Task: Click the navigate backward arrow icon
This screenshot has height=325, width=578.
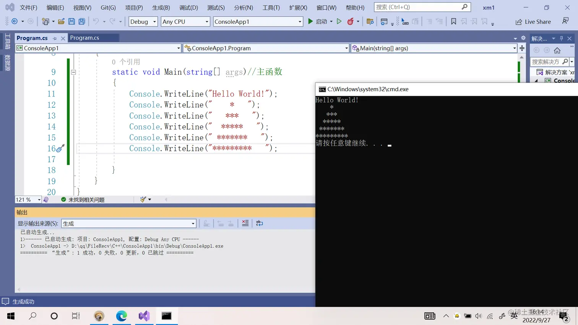Action: point(15,21)
